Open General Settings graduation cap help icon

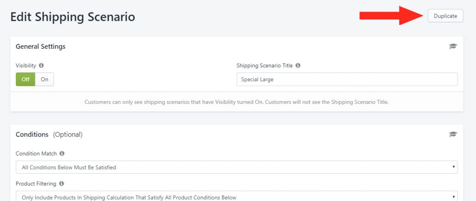point(453,46)
